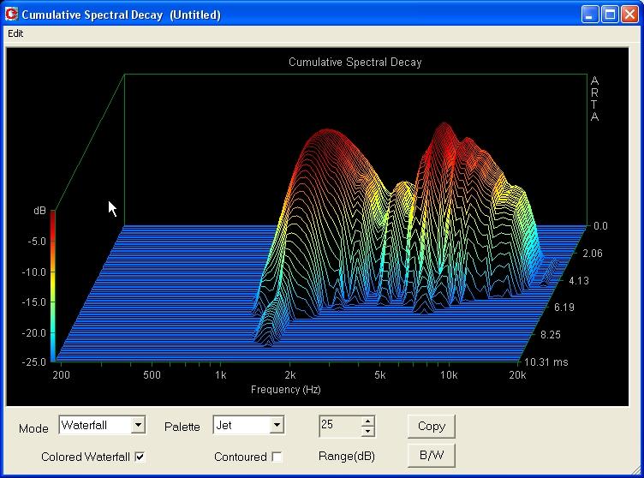This screenshot has height=478, width=644.
Task: Click the dB color scale bar
Action: pyautogui.click(x=53, y=284)
